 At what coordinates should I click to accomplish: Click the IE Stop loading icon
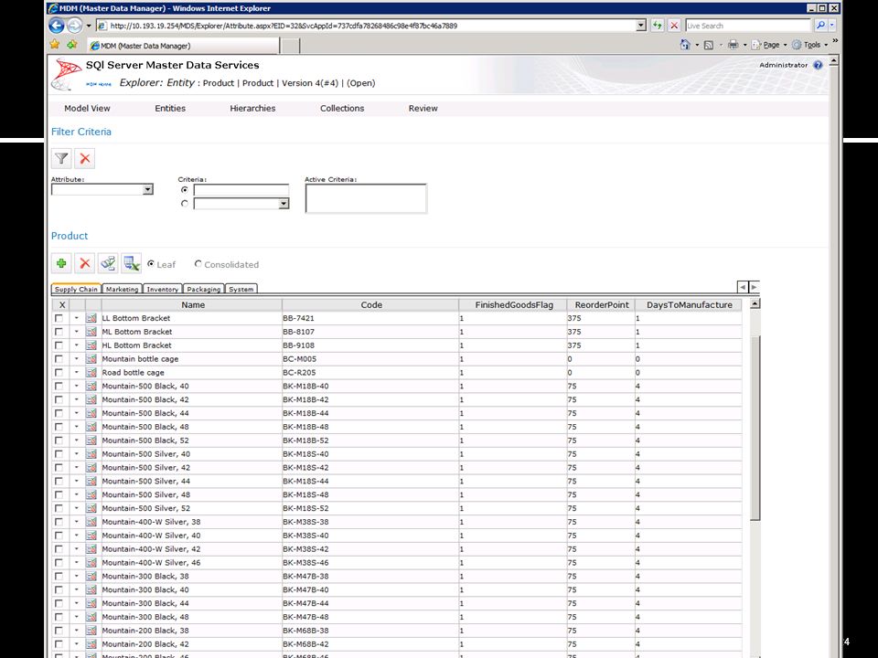tap(674, 26)
